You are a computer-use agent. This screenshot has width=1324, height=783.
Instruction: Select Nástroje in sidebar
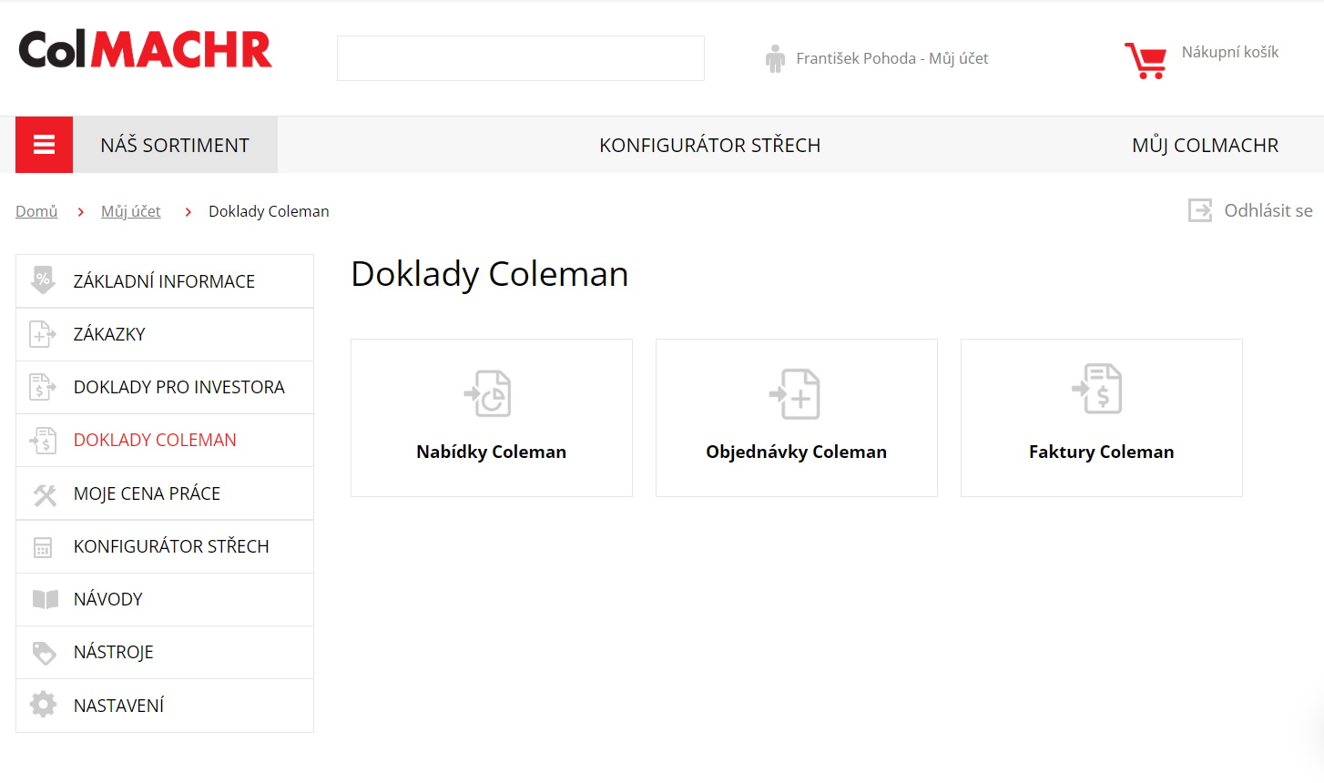(x=165, y=652)
